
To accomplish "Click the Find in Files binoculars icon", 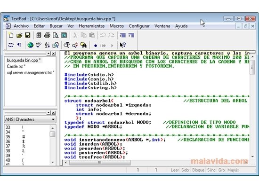I will pyautogui.click(x=83, y=45).
